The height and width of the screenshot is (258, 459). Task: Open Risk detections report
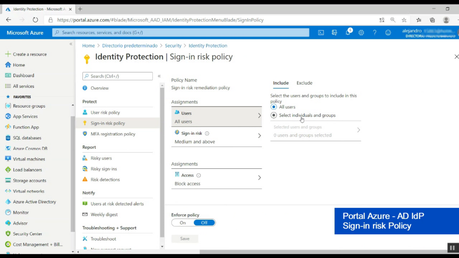coord(101,180)
